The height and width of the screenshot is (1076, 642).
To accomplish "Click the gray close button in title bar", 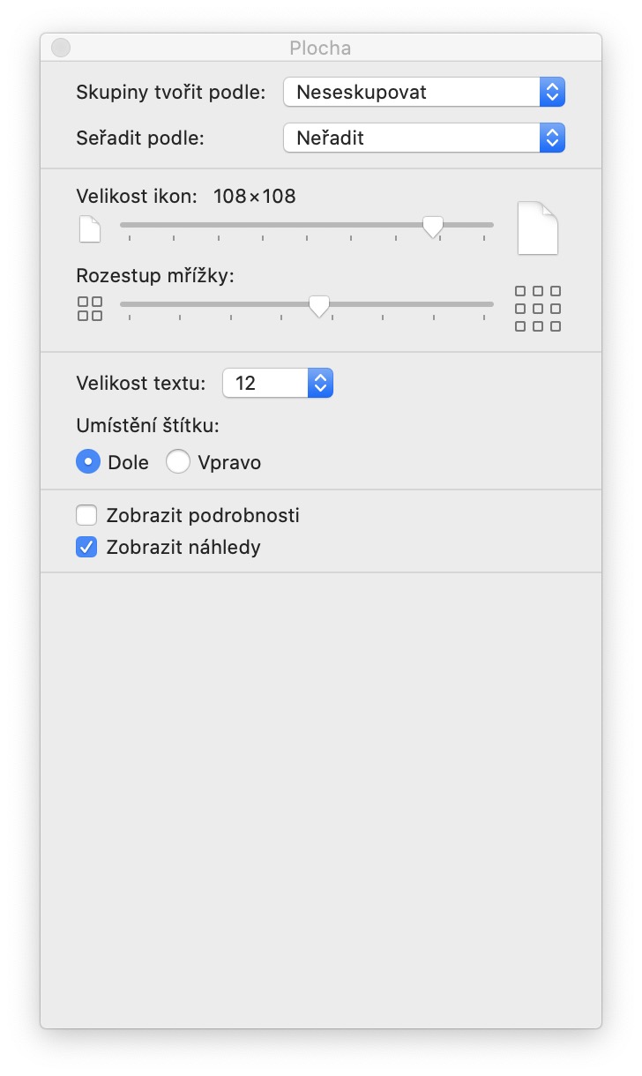I will point(61,48).
